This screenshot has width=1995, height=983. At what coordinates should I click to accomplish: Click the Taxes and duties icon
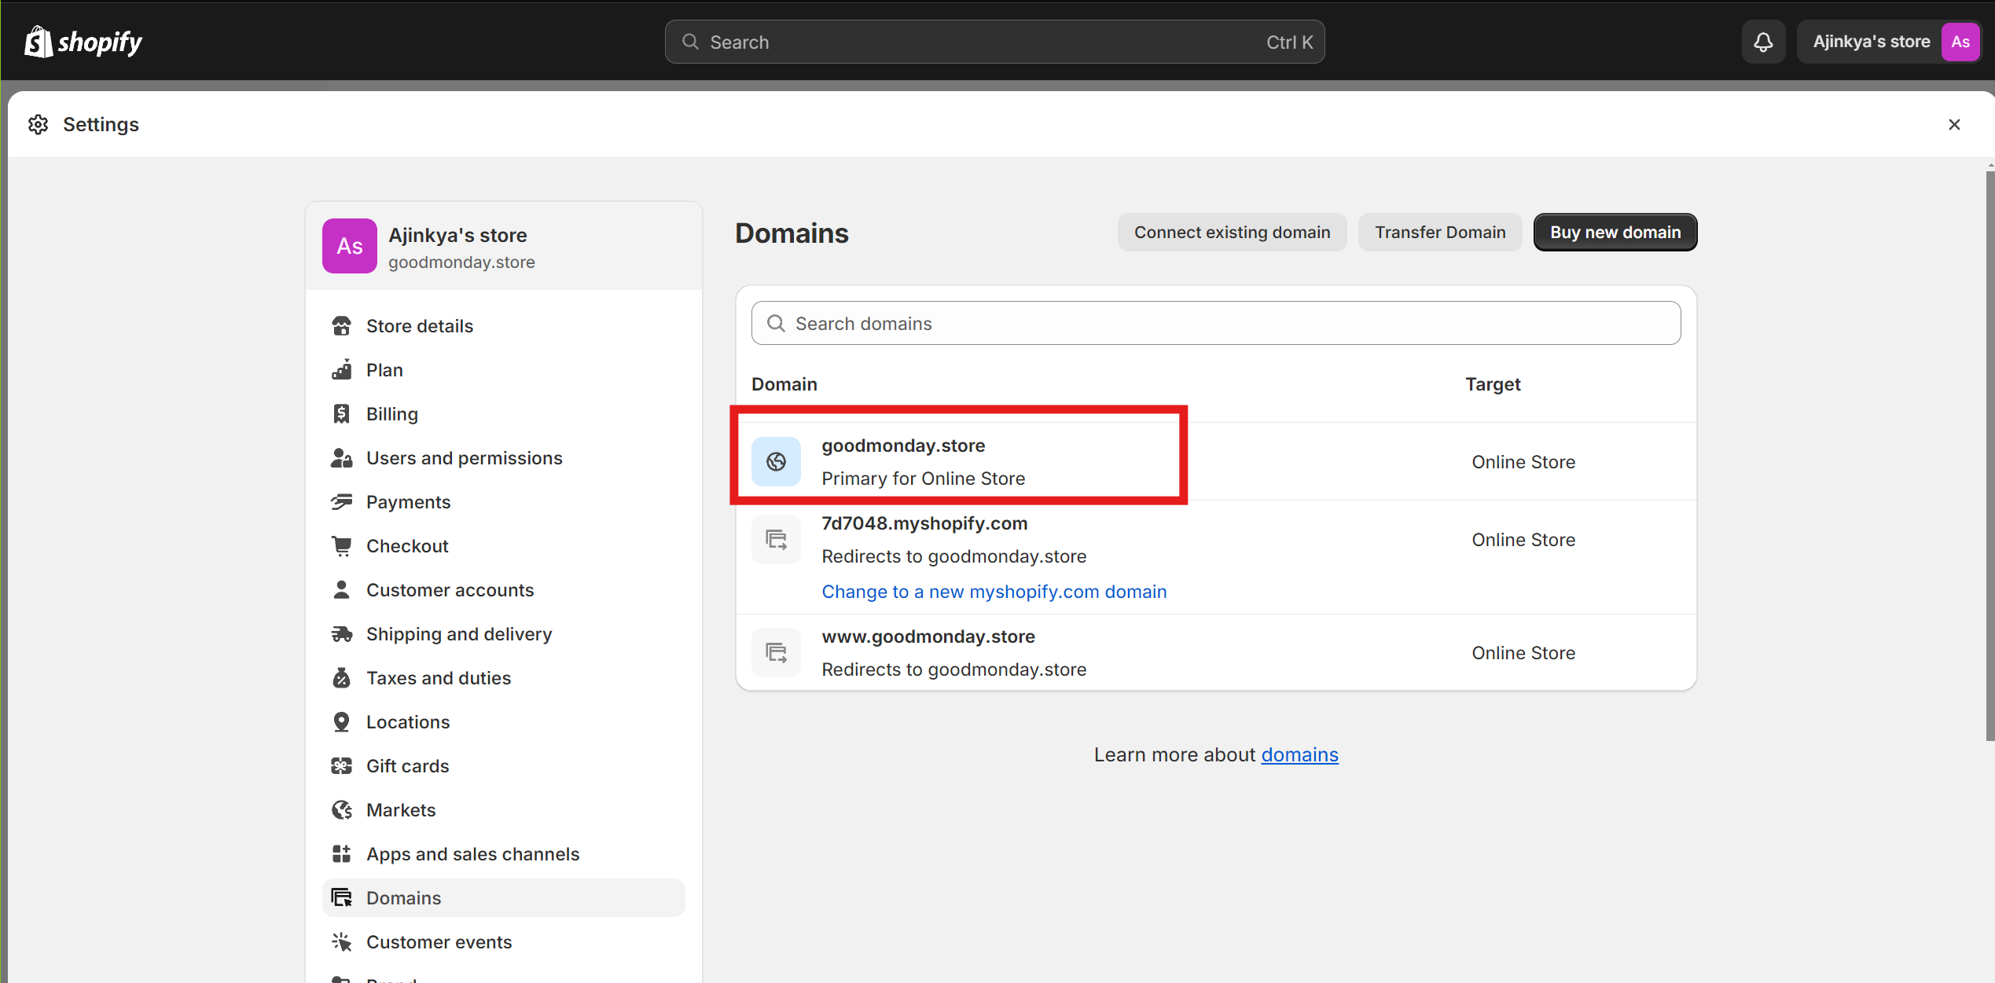(341, 678)
